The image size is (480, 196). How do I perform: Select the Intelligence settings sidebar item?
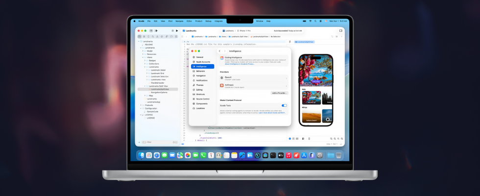pos(201,66)
